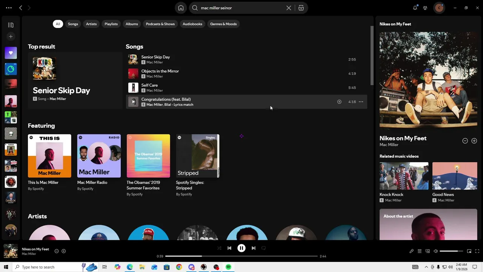Open Bilal artist link in Congratulations row
483x272 pixels.
pyautogui.click(x=168, y=105)
